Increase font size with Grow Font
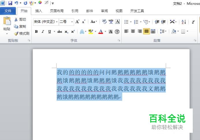Viewport: 200px width, 140px height. [x=77, y=22]
